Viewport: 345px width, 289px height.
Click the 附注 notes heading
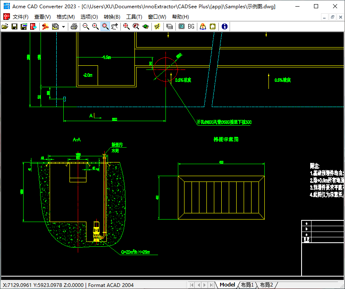[315, 166]
